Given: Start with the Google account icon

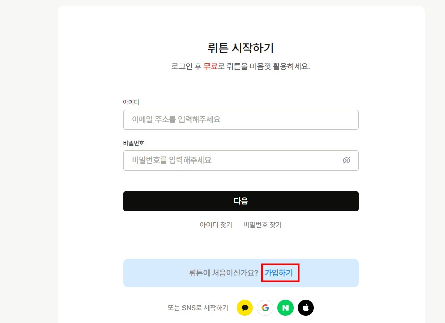Looking at the screenshot, I should [265, 308].
